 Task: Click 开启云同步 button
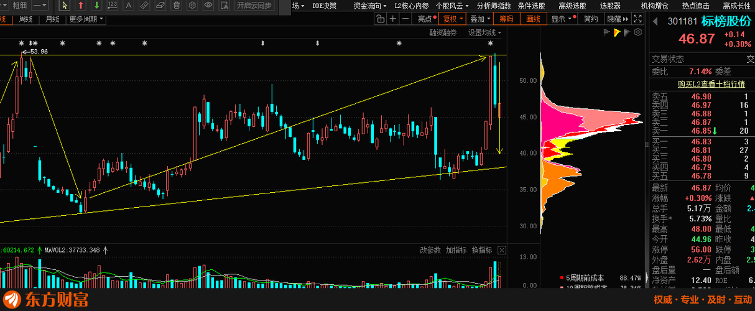point(254,6)
